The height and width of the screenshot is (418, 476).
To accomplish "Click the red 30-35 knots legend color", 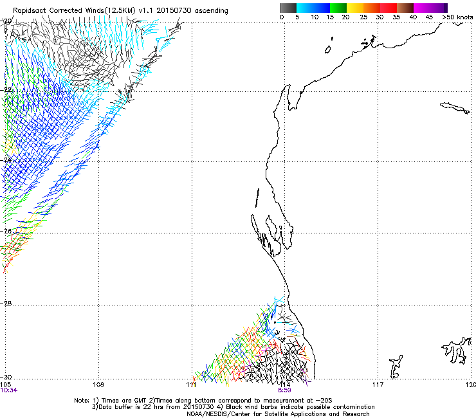I will (389, 8).
